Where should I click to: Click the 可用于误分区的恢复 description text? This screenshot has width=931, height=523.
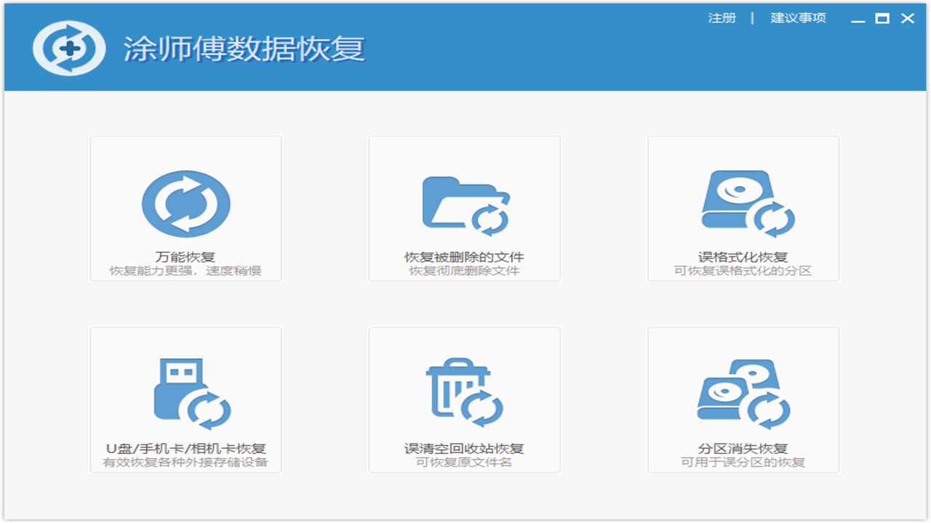pos(743,462)
